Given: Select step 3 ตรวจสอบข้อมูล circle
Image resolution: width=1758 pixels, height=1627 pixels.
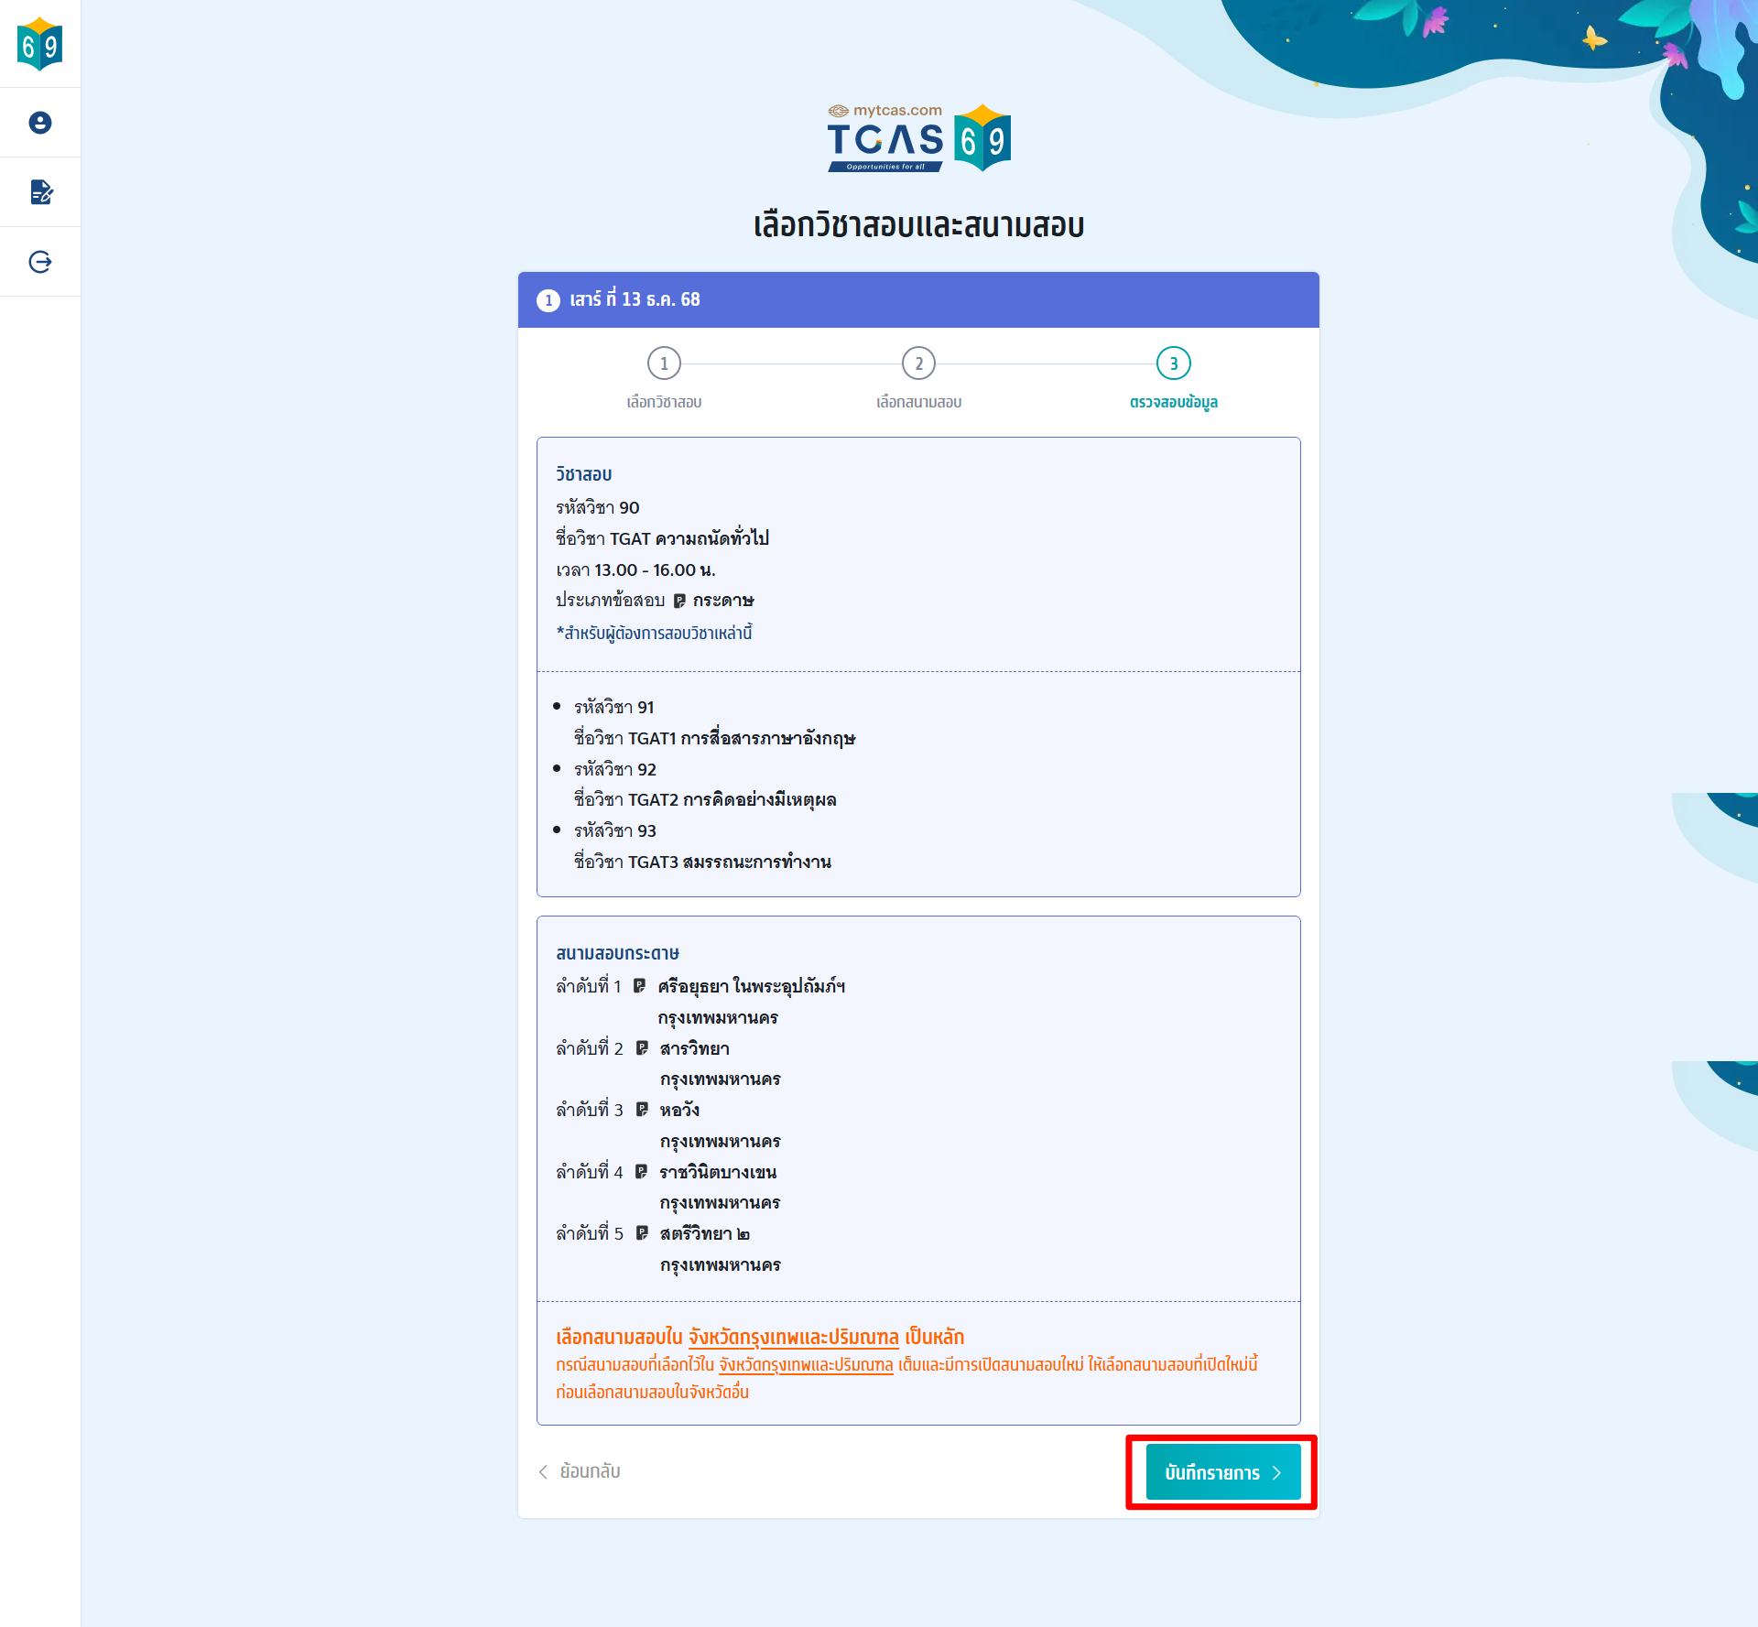Looking at the screenshot, I should pyautogui.click(x=1173, y=363).
